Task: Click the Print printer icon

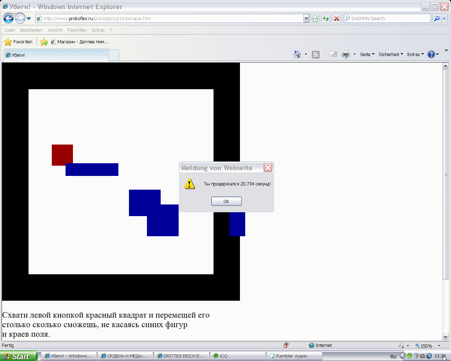Action: [346, 54]
